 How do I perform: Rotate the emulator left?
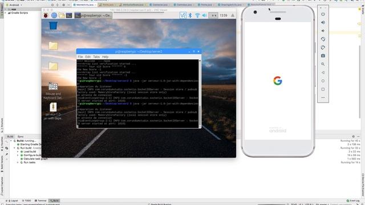(323, 39)
